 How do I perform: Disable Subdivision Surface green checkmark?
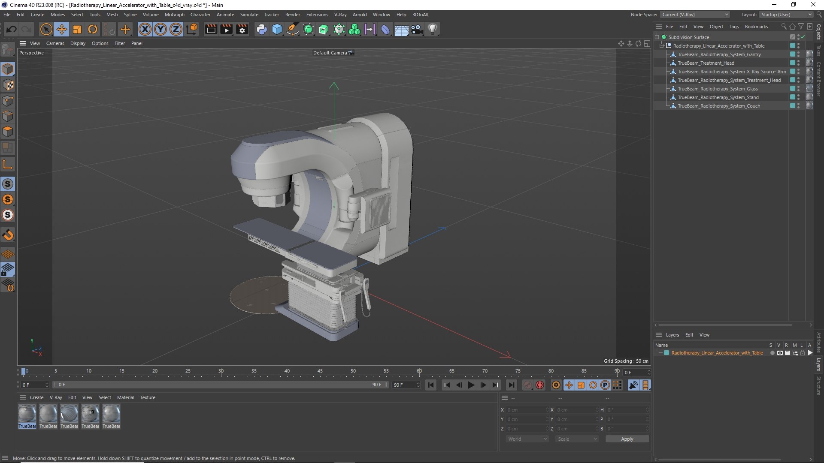coord(803,37)
